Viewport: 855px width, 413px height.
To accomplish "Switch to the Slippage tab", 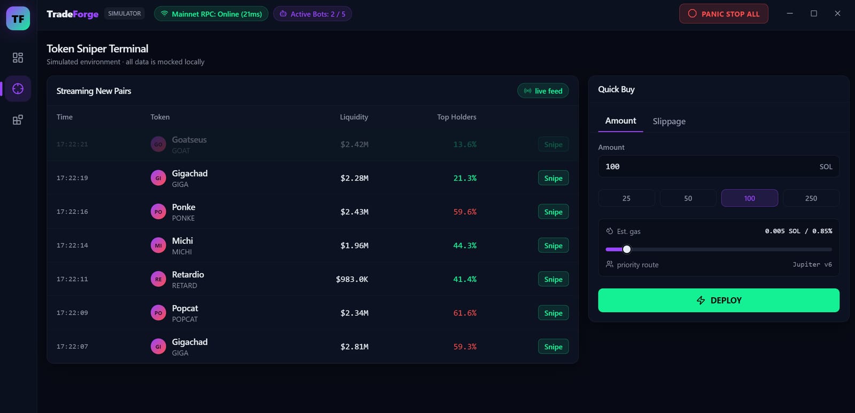I will click(x=669, y=122).
